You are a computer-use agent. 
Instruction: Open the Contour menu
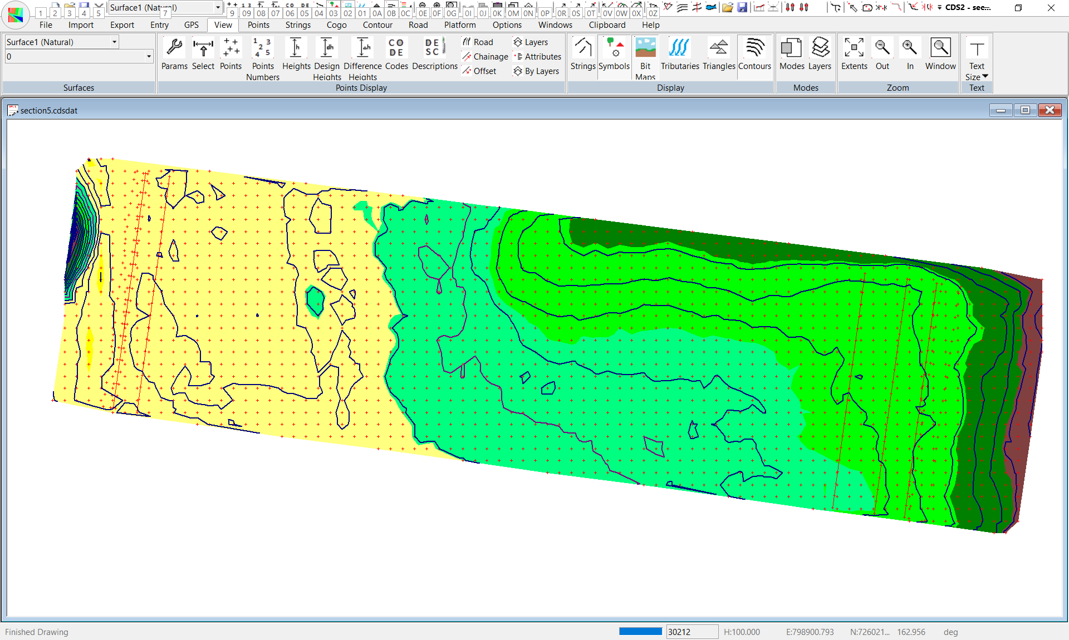(377, 25)
